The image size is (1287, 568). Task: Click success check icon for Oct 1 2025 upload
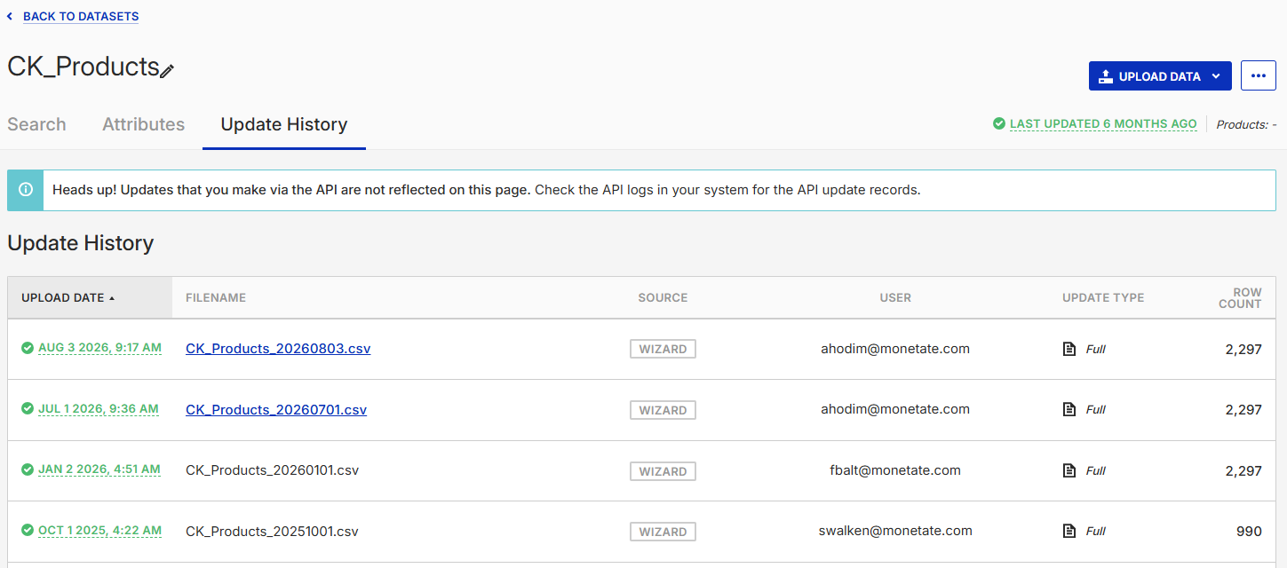(x=28, y=531)
